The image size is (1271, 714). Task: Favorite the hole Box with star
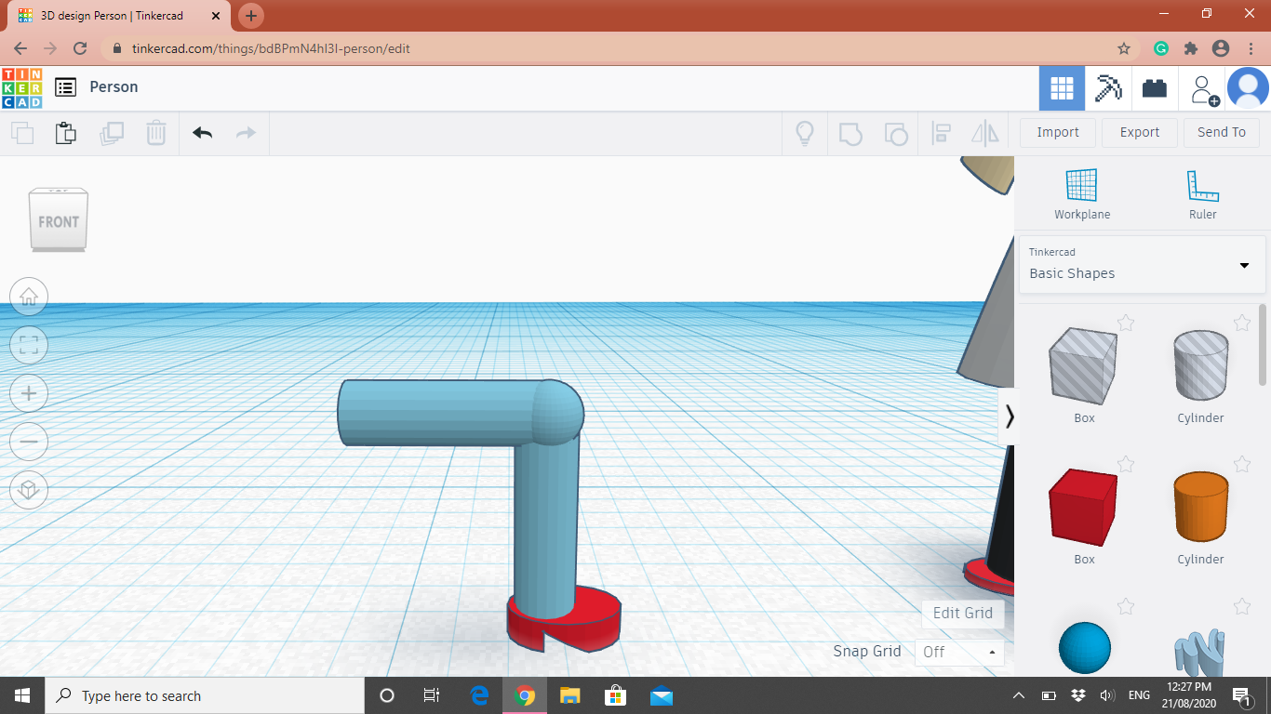[1126, 323]
